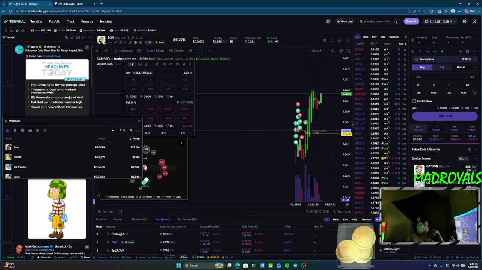This screenshot has height=270, width=482.
Task: Switch to the Holders (21) tab
Action: point(139,219)
